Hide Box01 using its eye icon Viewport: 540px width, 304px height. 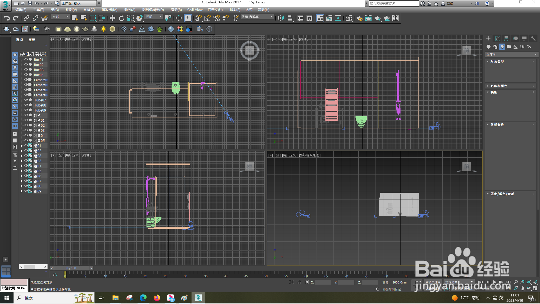(x=26, y=60)
